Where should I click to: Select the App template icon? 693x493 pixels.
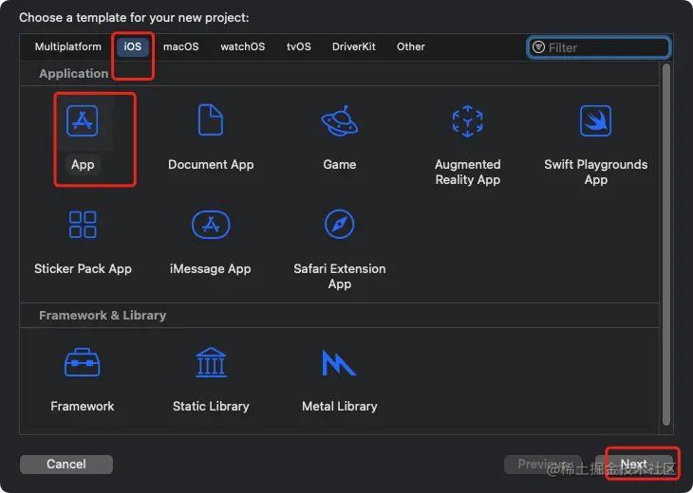tap(83, 120)
